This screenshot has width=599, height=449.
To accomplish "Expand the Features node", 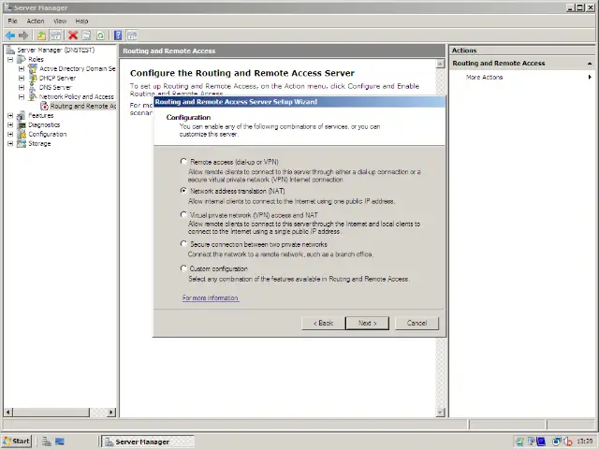I will coord(10,115).
